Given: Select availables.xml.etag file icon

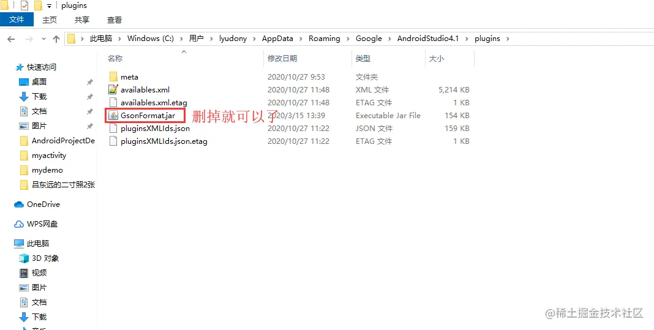Looking at the screenshot, I should point(113,103).
